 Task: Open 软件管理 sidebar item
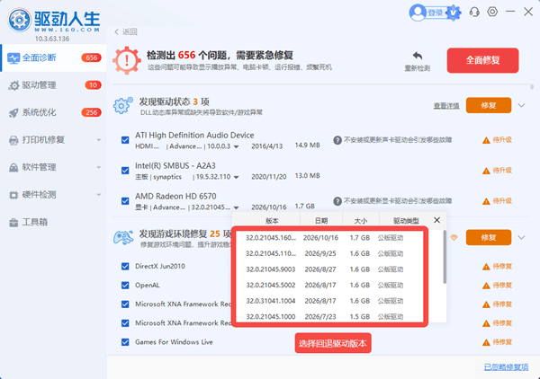[54, 167]
